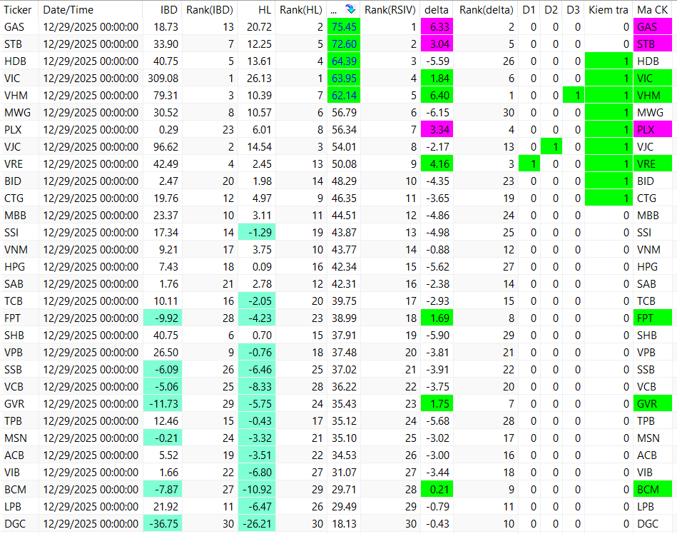The height and width of the screenshot is (534, 677).
Task: Click the 62.14 value in VHM row
Action: tap(344, 96)
